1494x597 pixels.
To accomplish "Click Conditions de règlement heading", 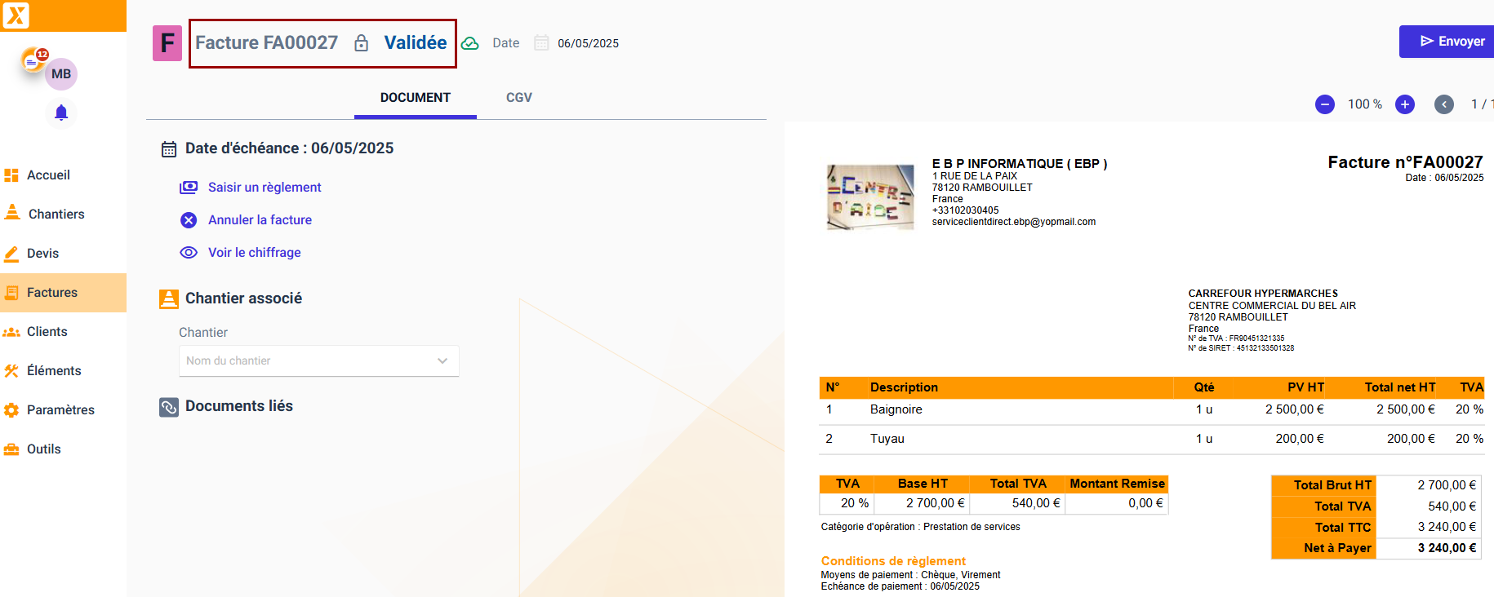I will pyautogui.click(x=893, y=561).
